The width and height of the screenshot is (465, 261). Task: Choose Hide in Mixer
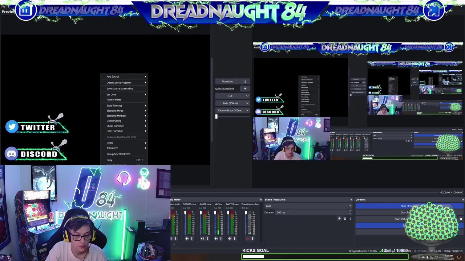(x=124, y=100)
